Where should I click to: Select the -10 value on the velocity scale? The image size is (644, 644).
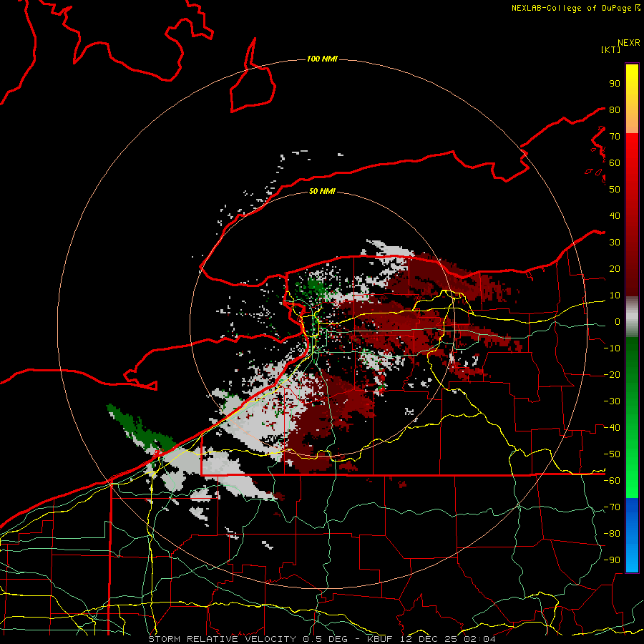tap(613, 348)
